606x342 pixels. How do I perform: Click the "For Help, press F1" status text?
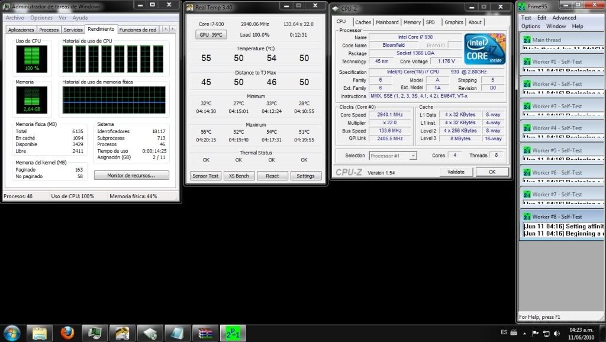pyautogui.click(x=540, y=317)
